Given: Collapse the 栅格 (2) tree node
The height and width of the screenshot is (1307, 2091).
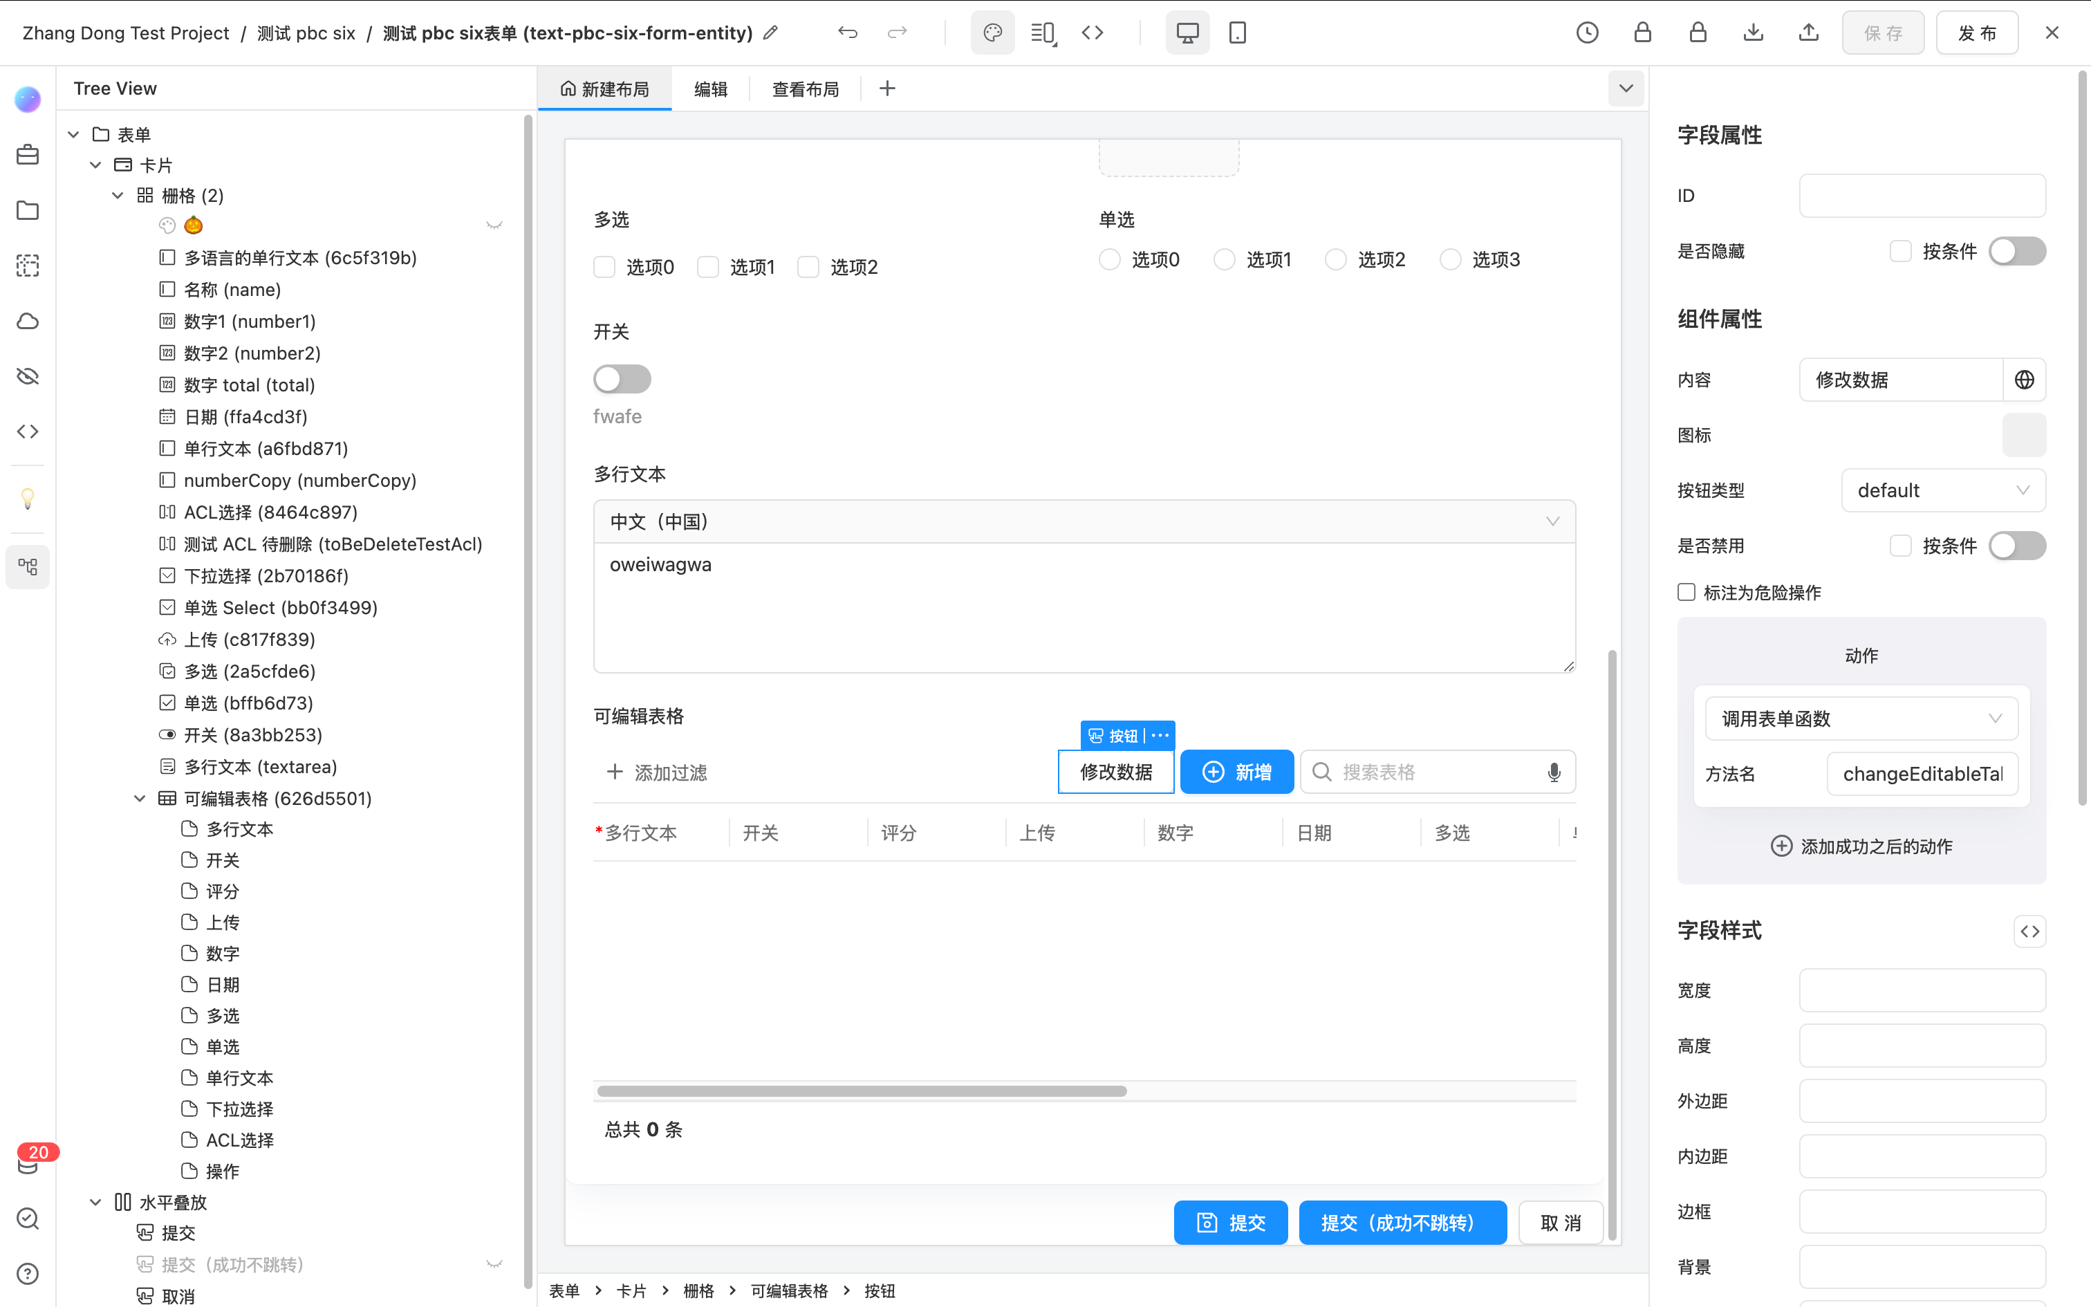Looking at the screenshot, I should (x=118, y=195).
